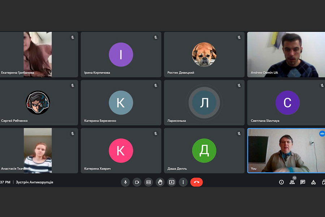Show the participants list icon
This screenshot has width=325, height=217.
pos(292,182)
